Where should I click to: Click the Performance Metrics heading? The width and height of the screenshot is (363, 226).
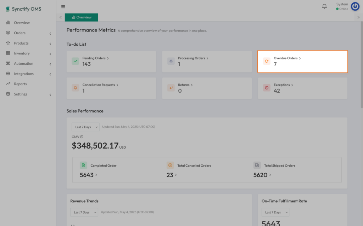point(91,30)
